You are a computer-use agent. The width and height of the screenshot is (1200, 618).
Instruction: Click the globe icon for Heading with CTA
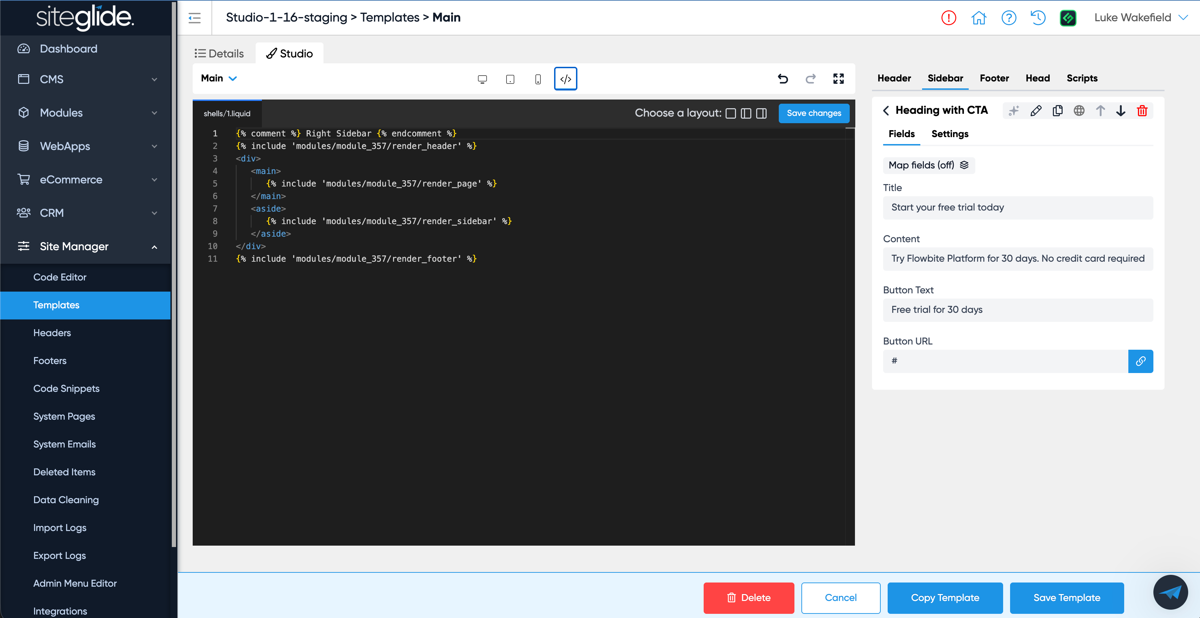1079,110
